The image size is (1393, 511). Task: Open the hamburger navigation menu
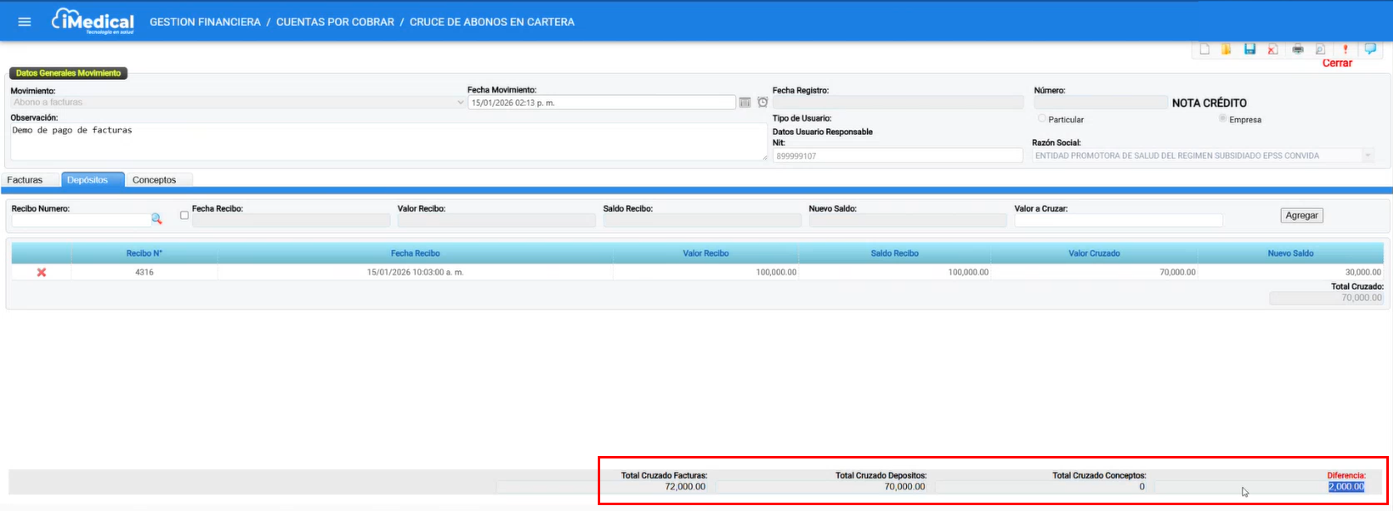(24, 22)
